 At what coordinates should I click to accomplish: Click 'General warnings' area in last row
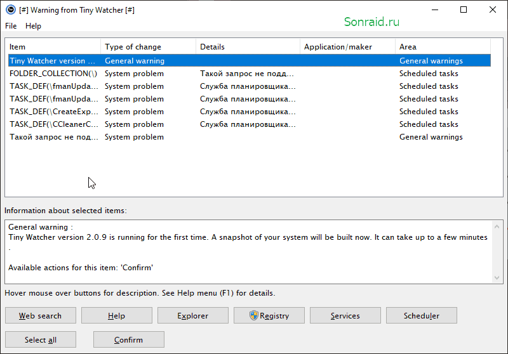[431, 137]
